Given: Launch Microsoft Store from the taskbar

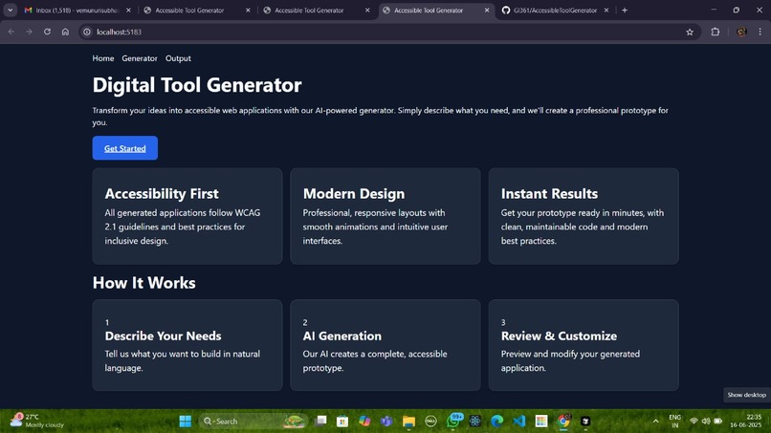Looking at the screenshot, I should tap(342, 422).
